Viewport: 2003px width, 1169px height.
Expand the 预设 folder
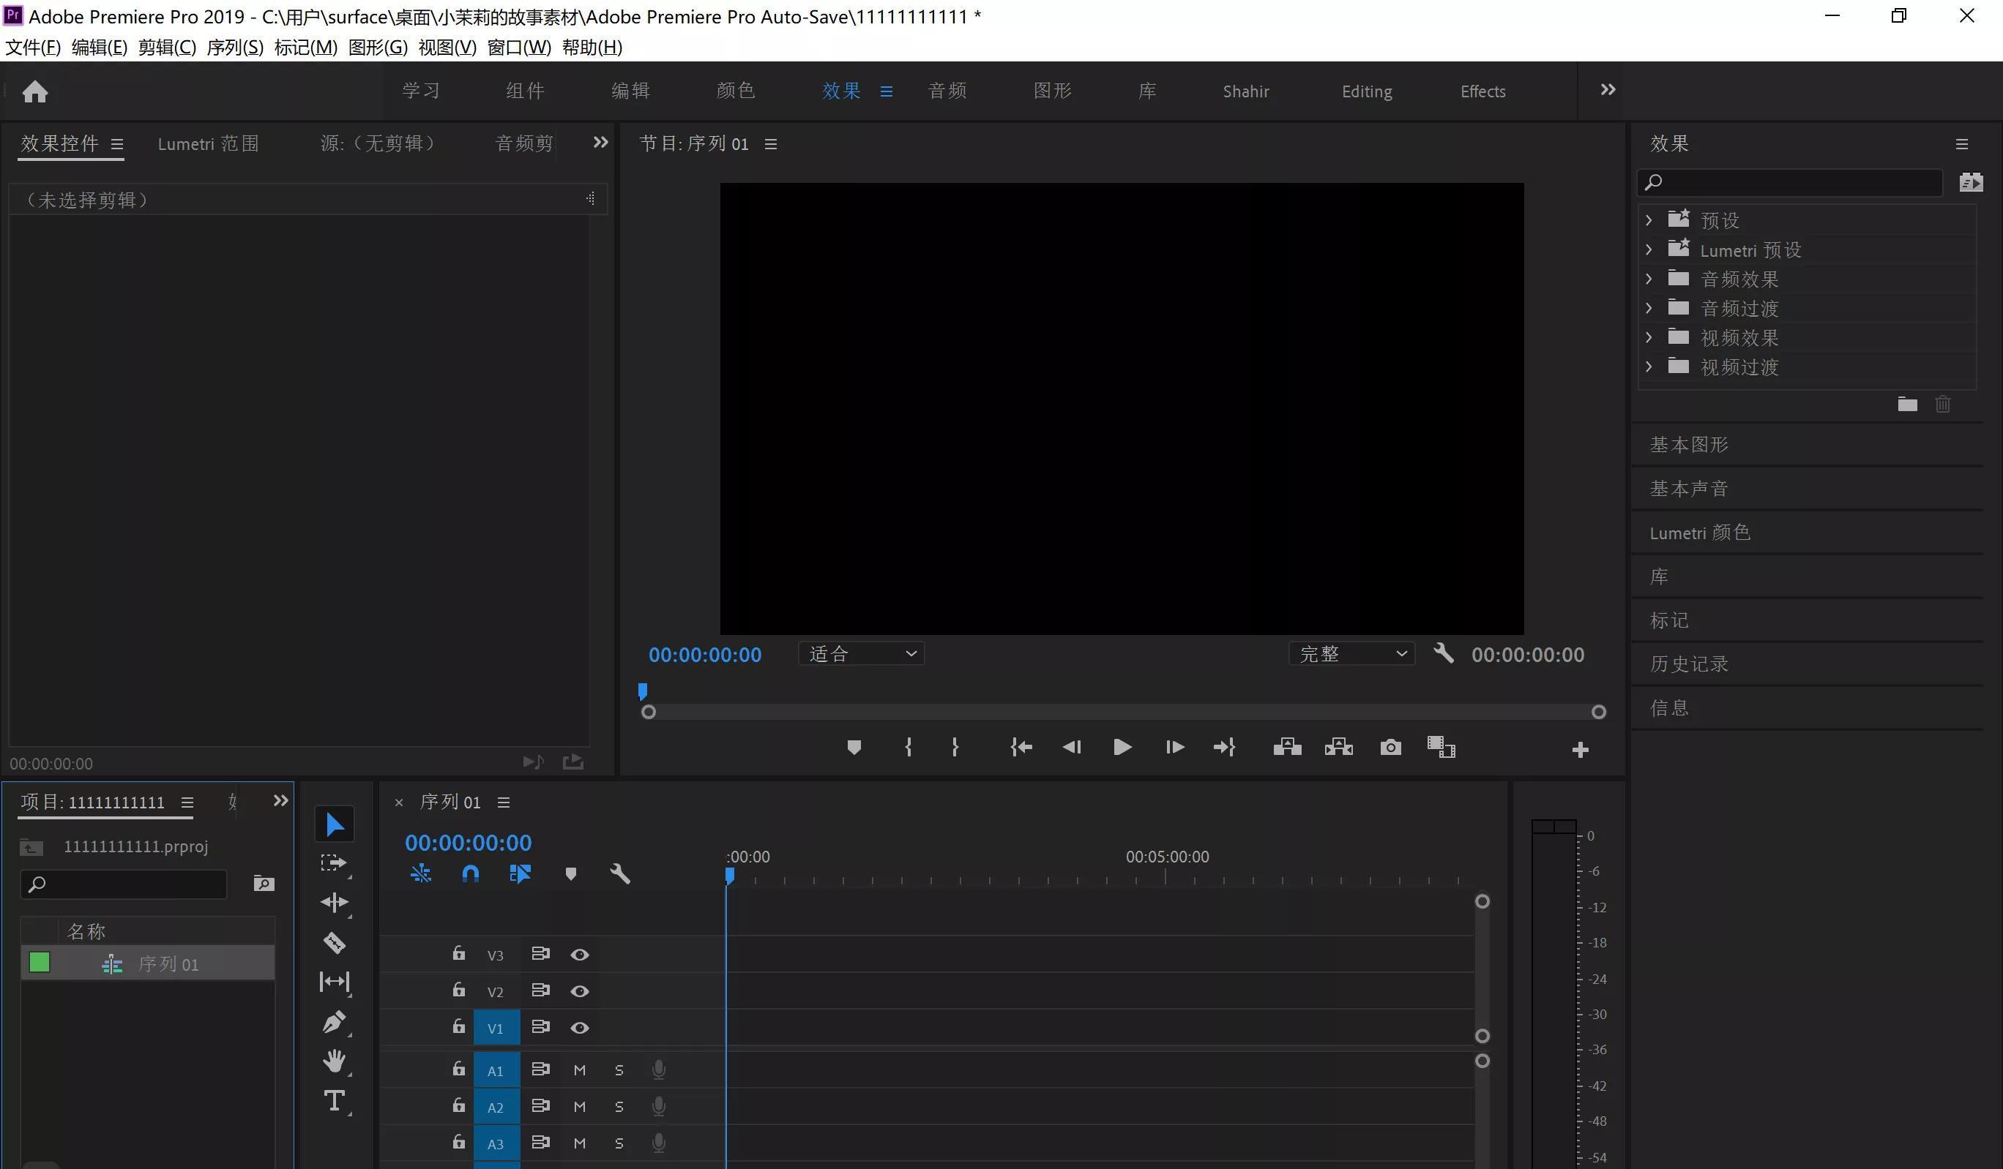1649,220
